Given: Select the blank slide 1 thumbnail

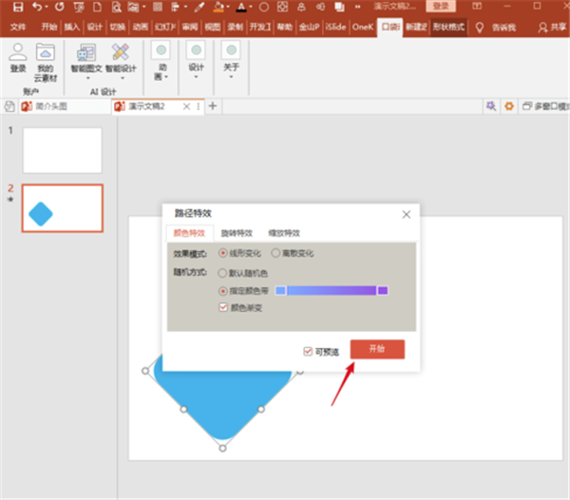Looking at the screenshot, I should tap(62, 150).
